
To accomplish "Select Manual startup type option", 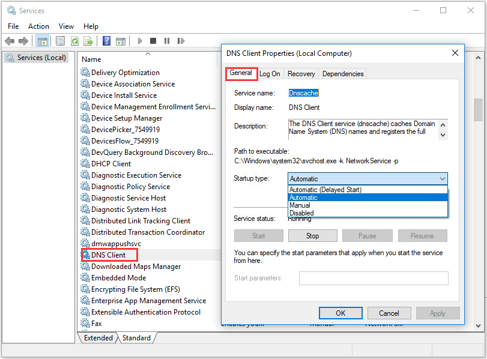I will click(368, 205).
